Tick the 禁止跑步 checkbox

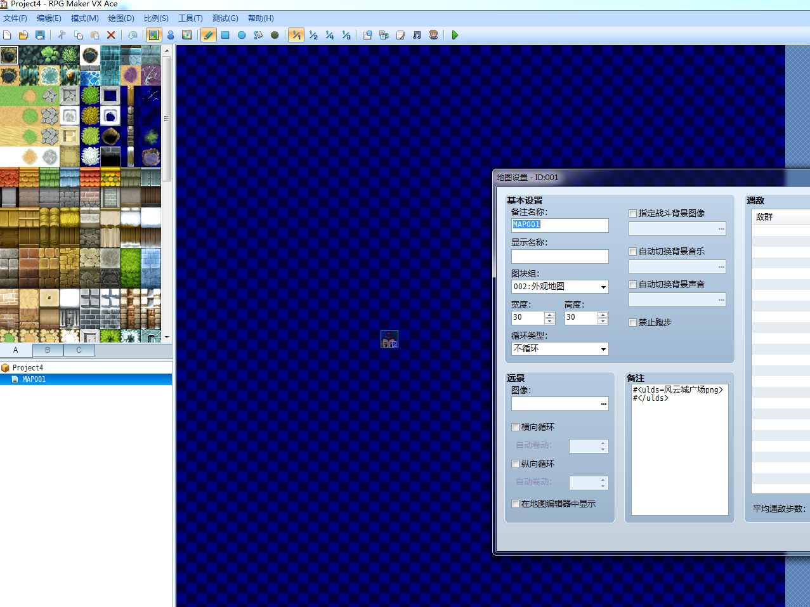click(632, 323)
